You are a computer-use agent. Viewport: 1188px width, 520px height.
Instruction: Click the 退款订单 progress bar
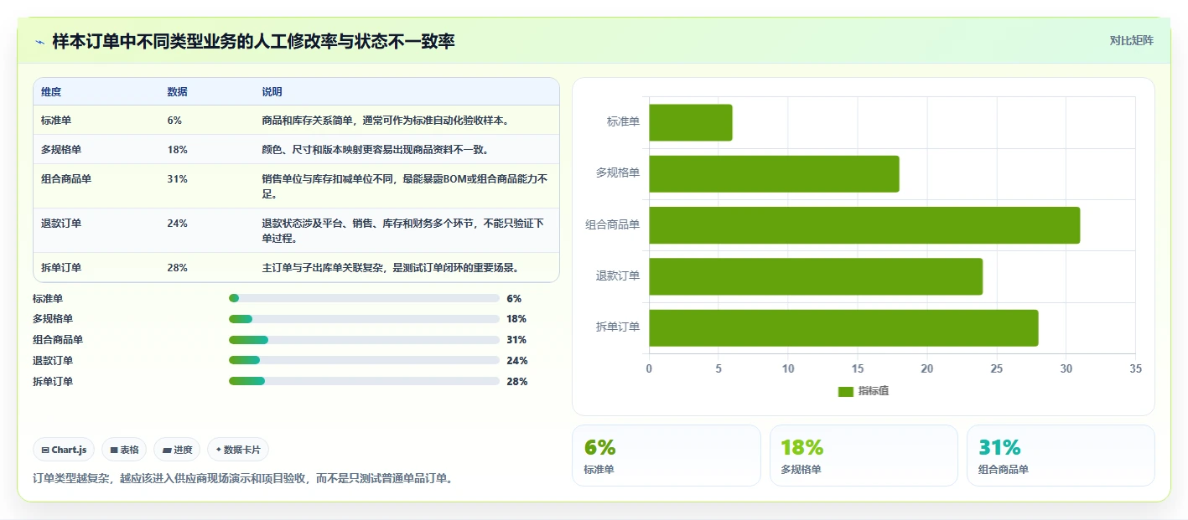[x=364, y=361]
